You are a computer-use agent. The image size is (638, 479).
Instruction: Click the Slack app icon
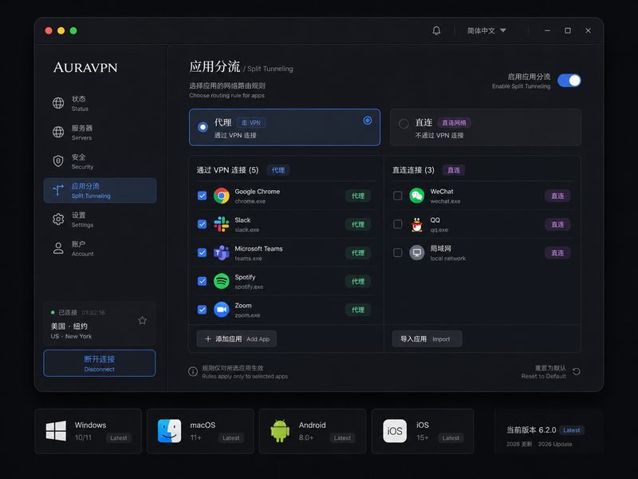pyautogui.click(x=222, y=224)
